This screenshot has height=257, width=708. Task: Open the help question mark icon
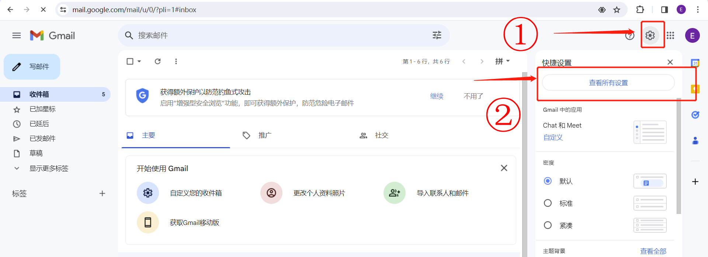pyautogui.click(x=629, y=35)
